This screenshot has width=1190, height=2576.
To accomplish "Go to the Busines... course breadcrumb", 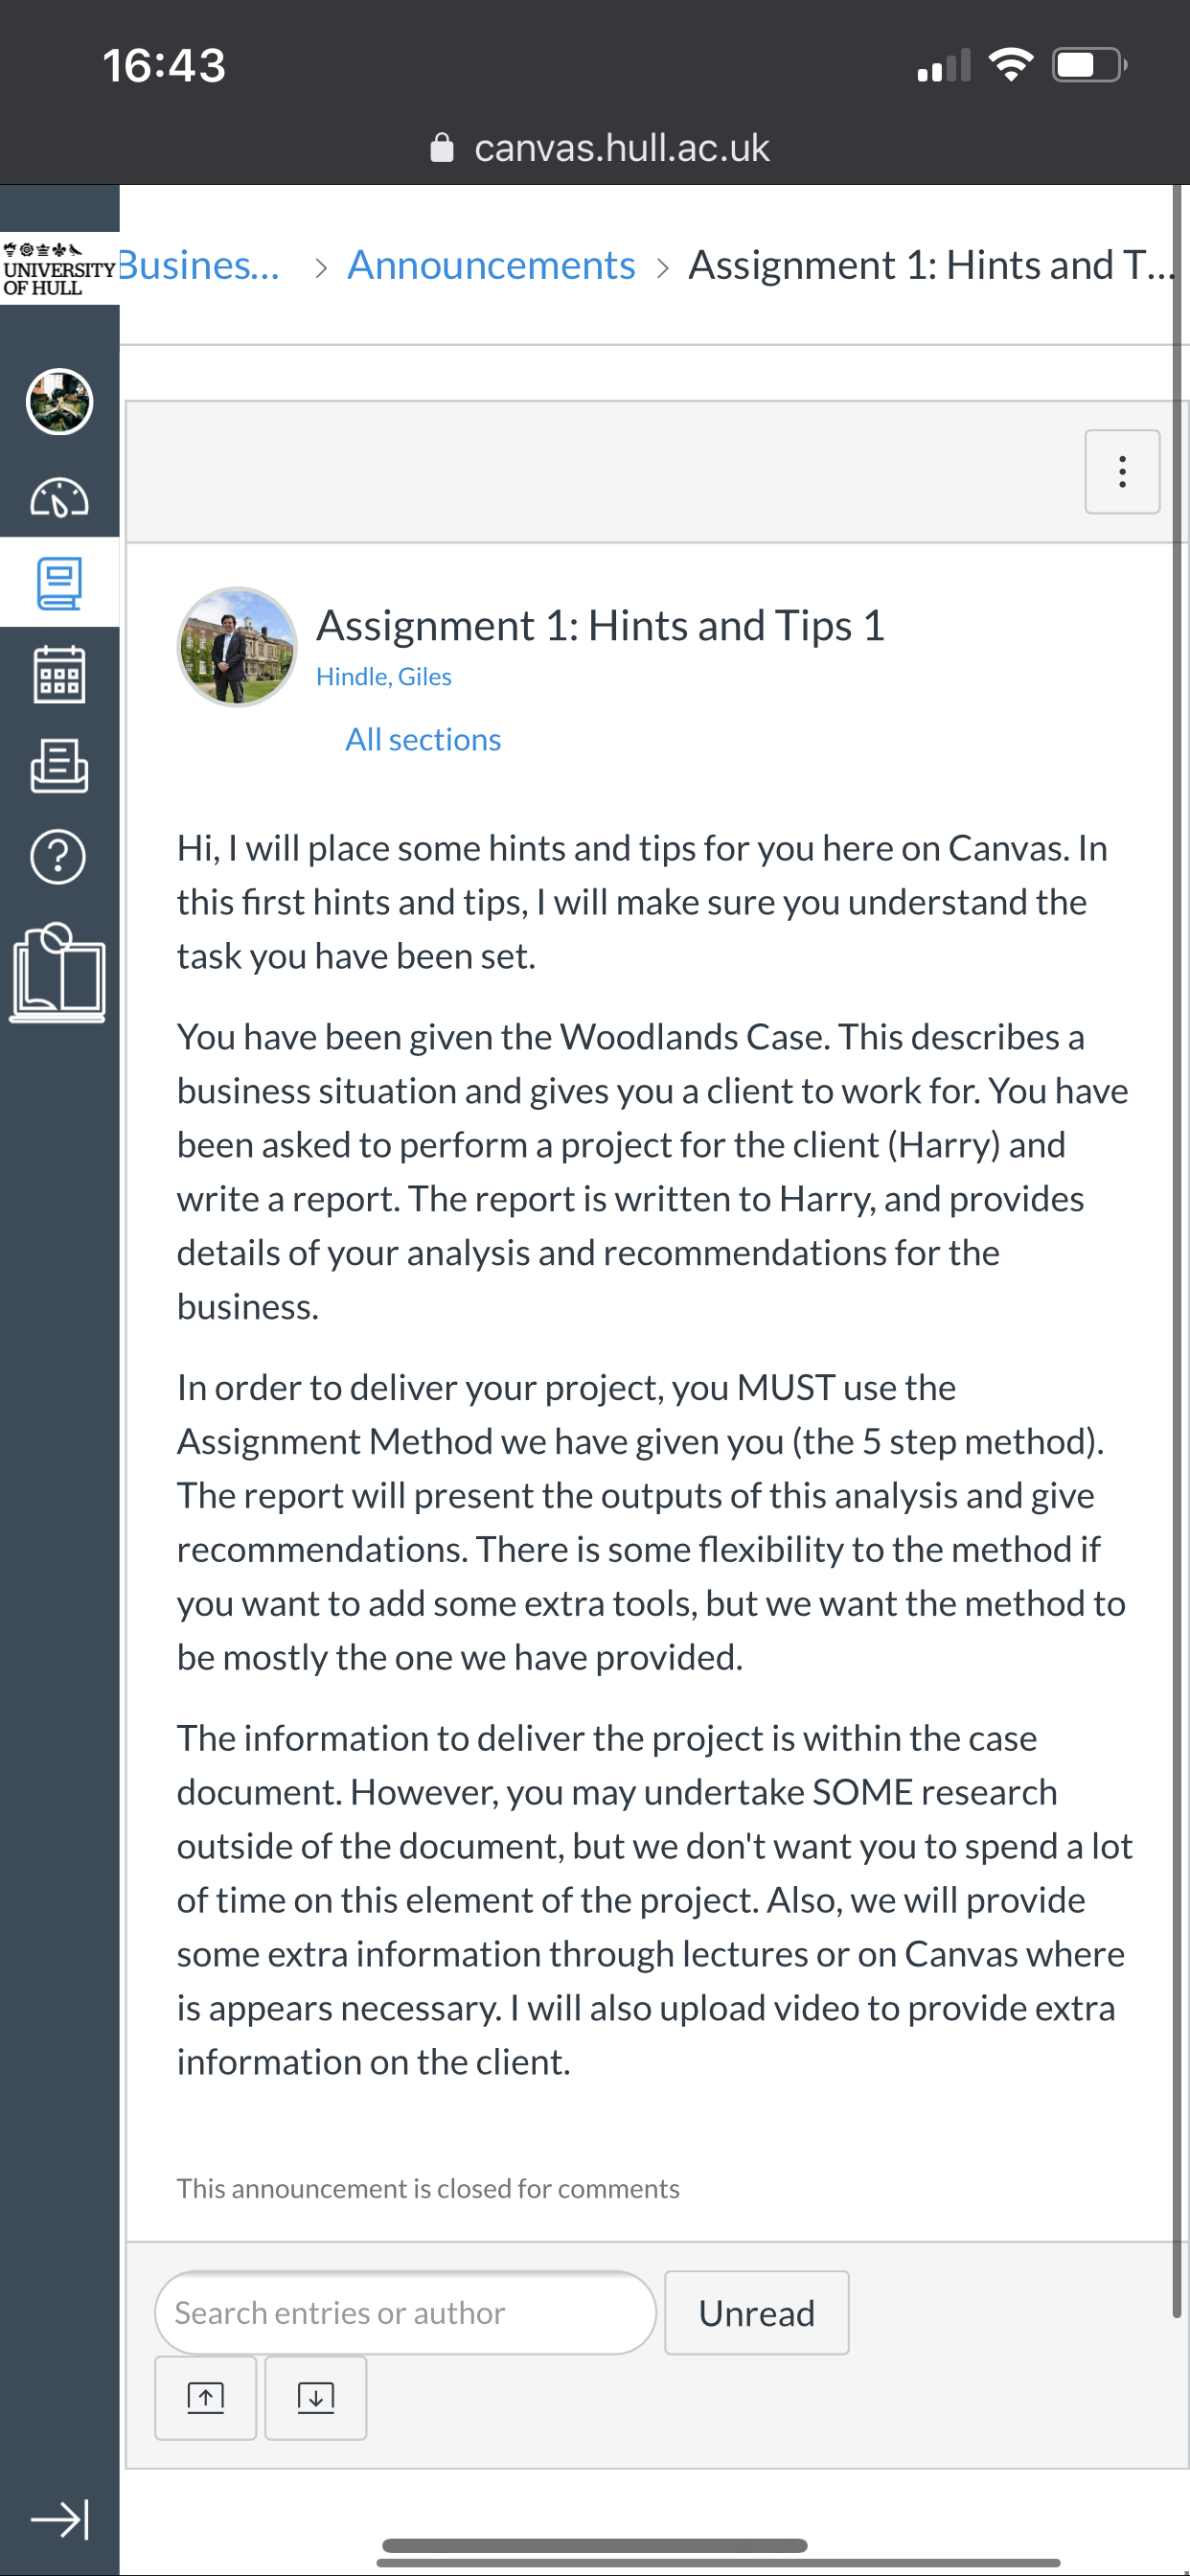I will click(200, 265).
